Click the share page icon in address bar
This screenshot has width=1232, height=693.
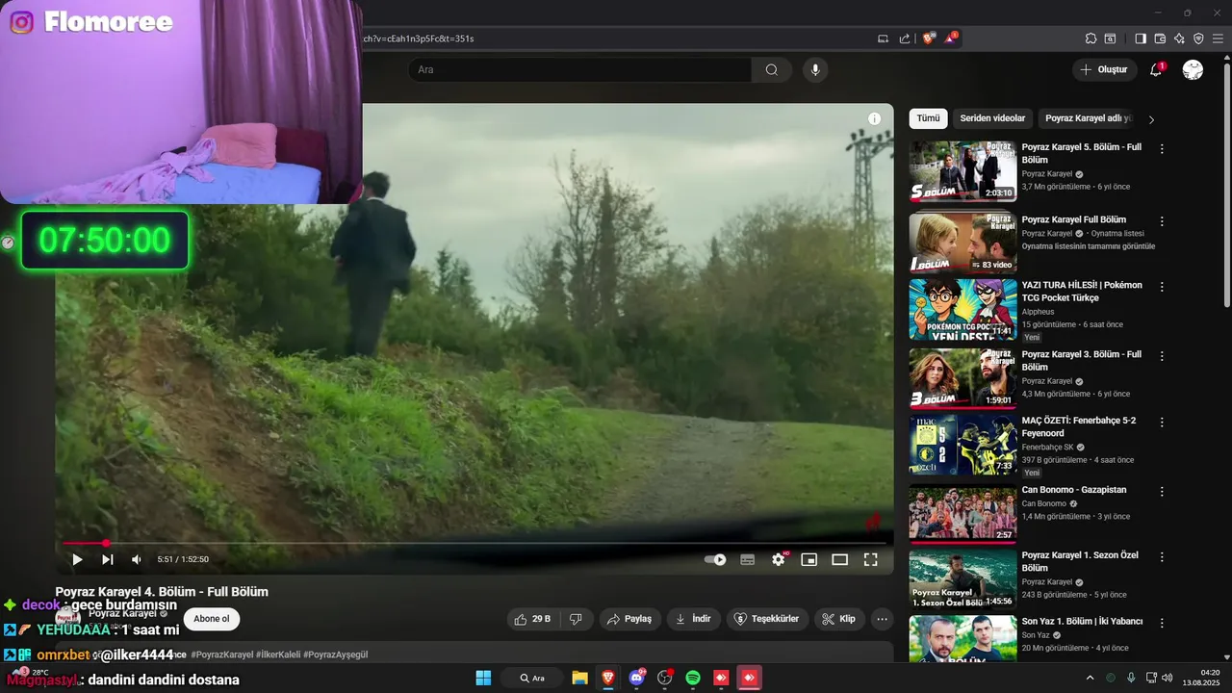point(905,38)
